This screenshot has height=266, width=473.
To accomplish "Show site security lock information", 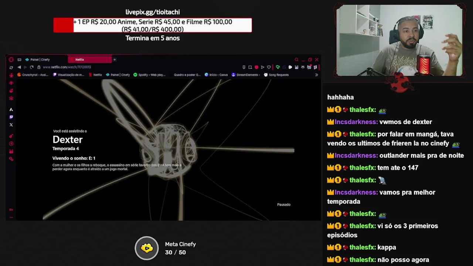I will pyautogui.click(x=39, y=67).
